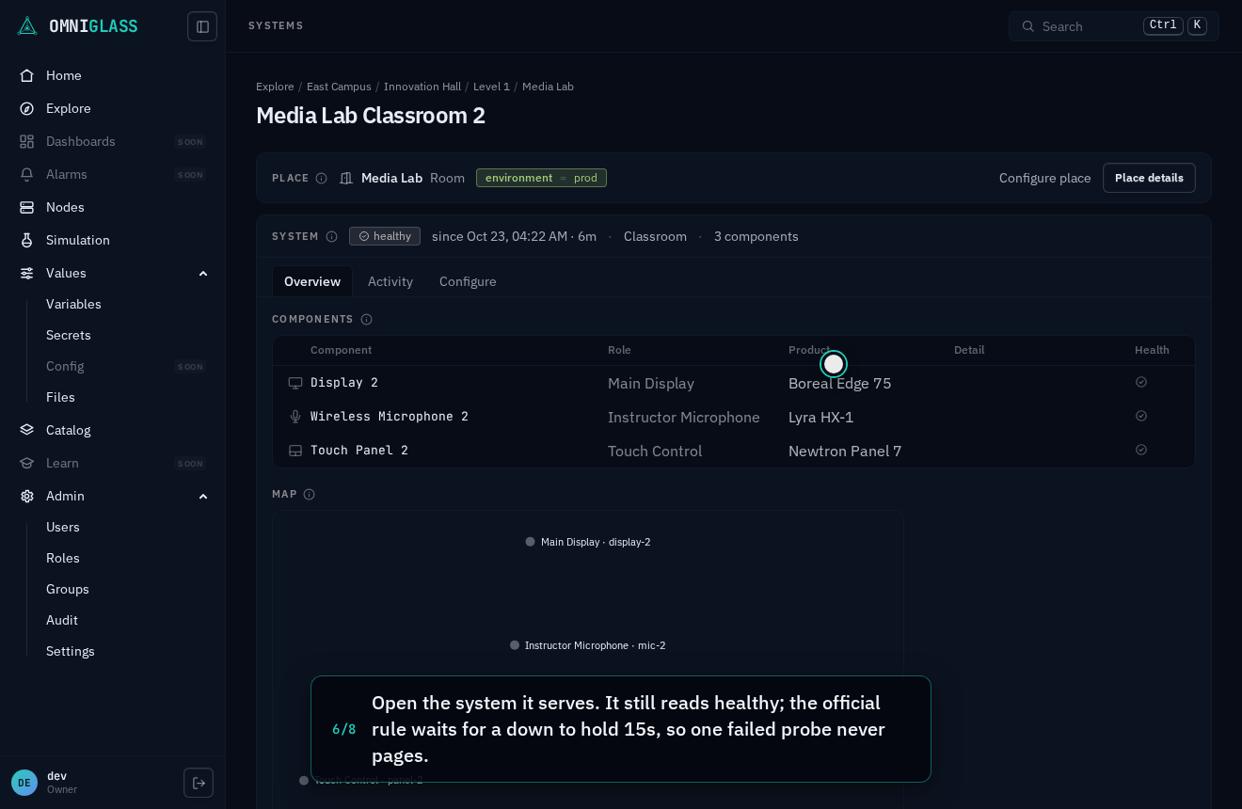Open the Wireless Microphone 2 component
Screen dimensions: 1242x809
tap(734, 417)
